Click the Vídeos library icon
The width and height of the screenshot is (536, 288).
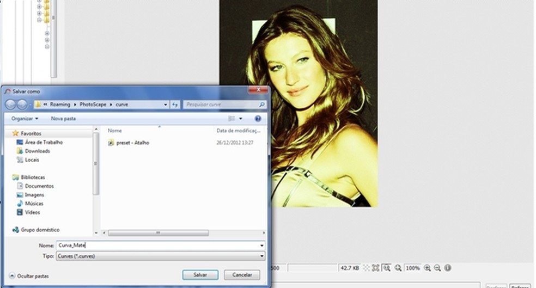coord(20,212)
